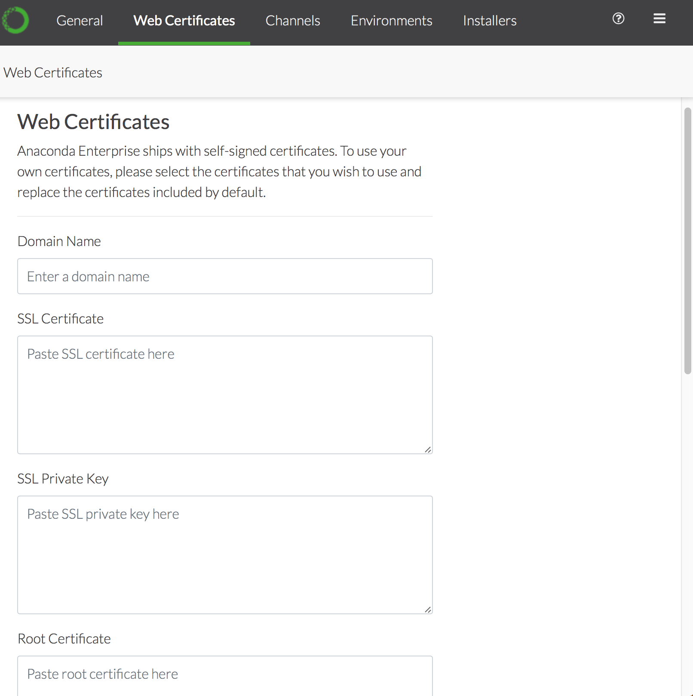Open the Environments tab
This screenshot has width=693, height=696.
tap(392, 21)
